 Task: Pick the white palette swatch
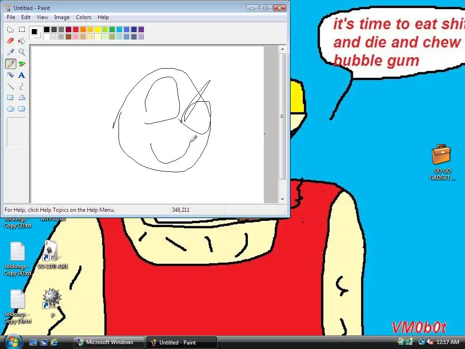(x=47, y=36)
